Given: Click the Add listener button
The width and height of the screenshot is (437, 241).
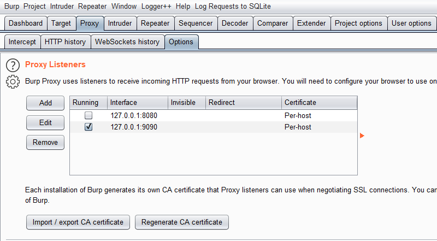Looking at the screenshot, I should point(45,103).
